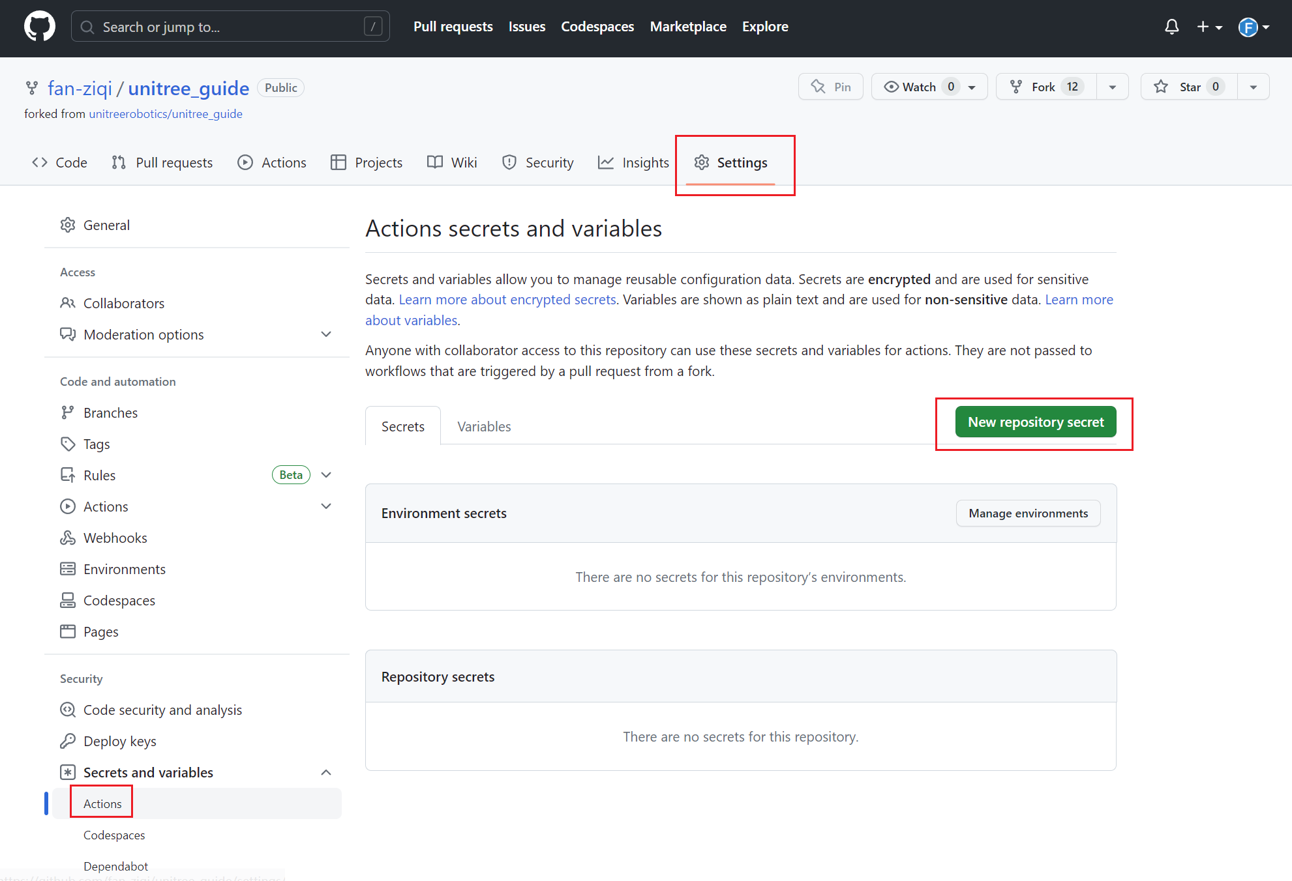This screenshot has height=881, width=1292.
Task: Switch to the Code tab
Action: point(59,162)
